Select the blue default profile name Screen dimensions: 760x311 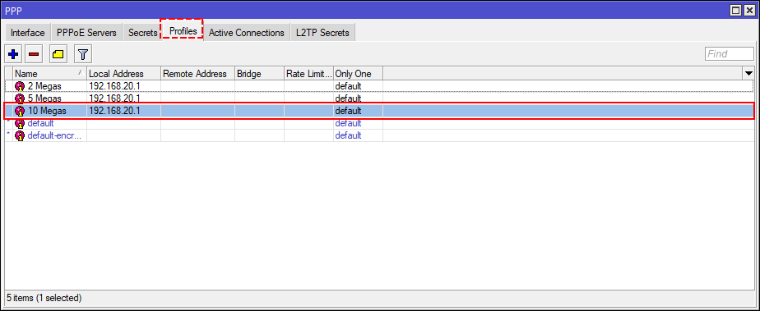[40, 123]
